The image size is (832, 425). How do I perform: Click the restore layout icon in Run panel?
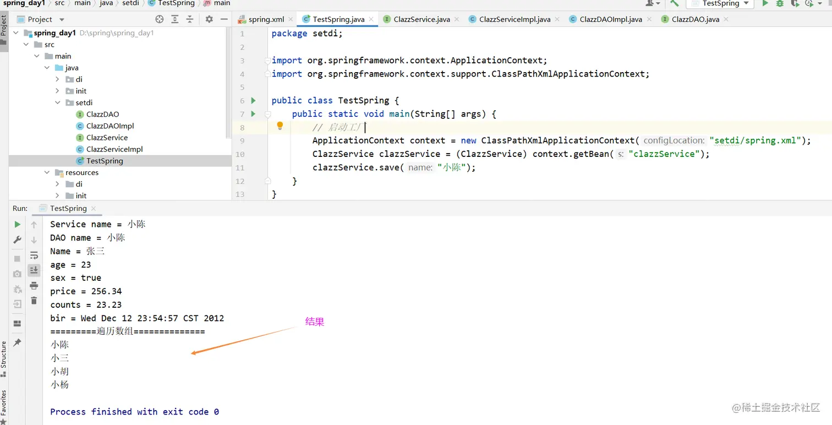[x=18, y=323]
